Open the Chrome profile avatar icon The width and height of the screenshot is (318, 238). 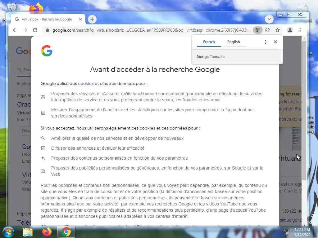(290, 30)
